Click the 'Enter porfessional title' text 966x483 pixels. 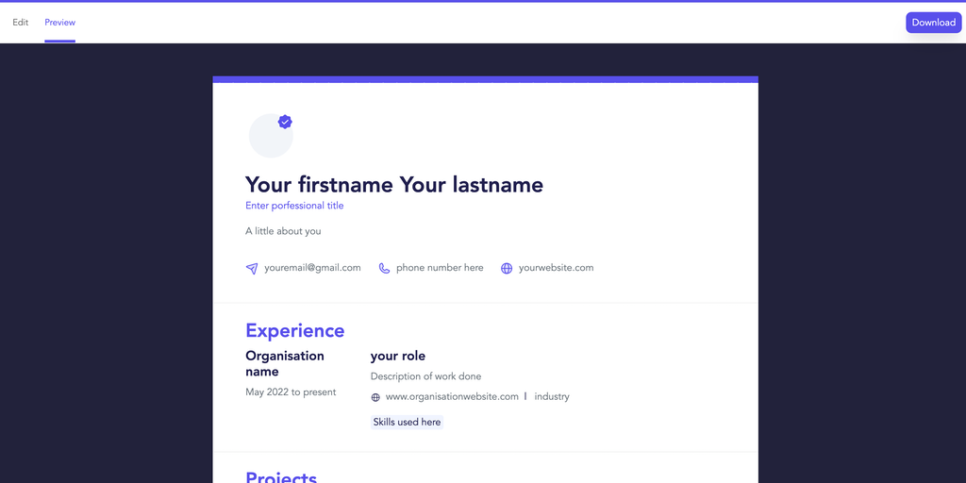[x=294, y=206]
